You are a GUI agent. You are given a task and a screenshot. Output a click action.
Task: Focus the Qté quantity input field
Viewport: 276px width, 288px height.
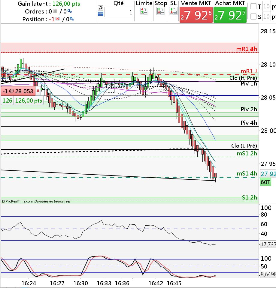[119, 12]
